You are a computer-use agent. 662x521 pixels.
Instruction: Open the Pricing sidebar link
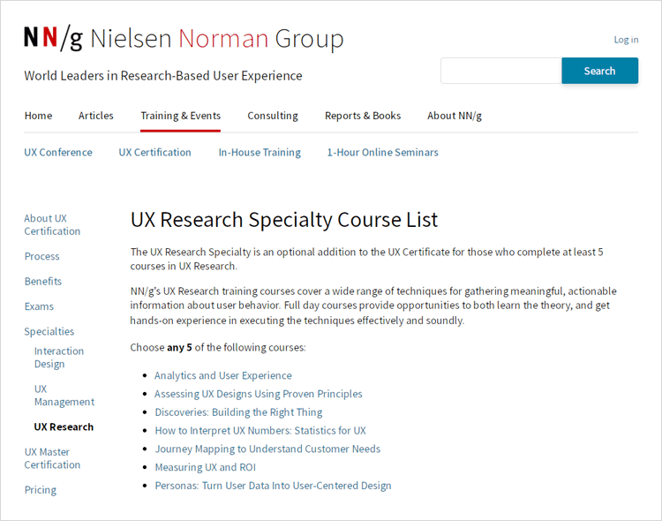(x=40, y=490)
